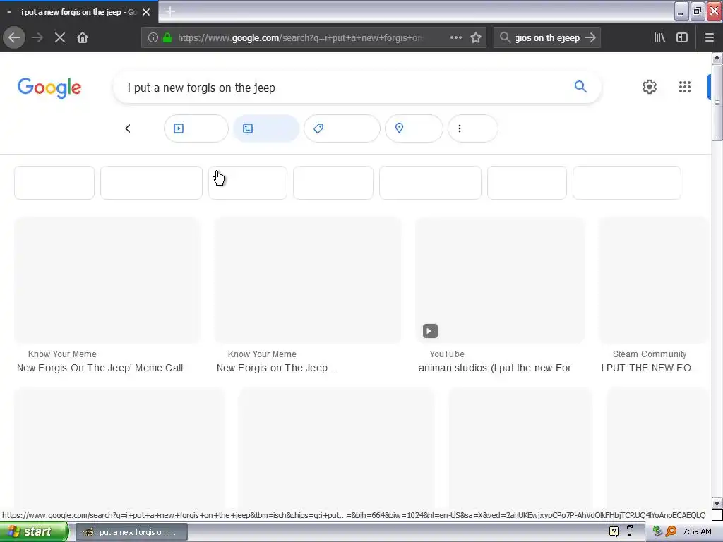Click the scrollbar up arrow
723x542 pixels.
(717, 58)
